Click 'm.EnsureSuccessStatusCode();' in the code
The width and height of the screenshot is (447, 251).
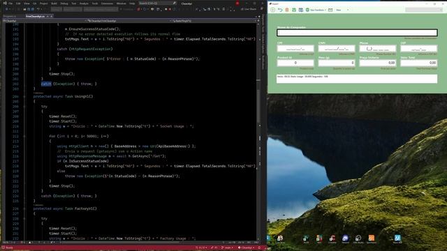coord(93,29)
